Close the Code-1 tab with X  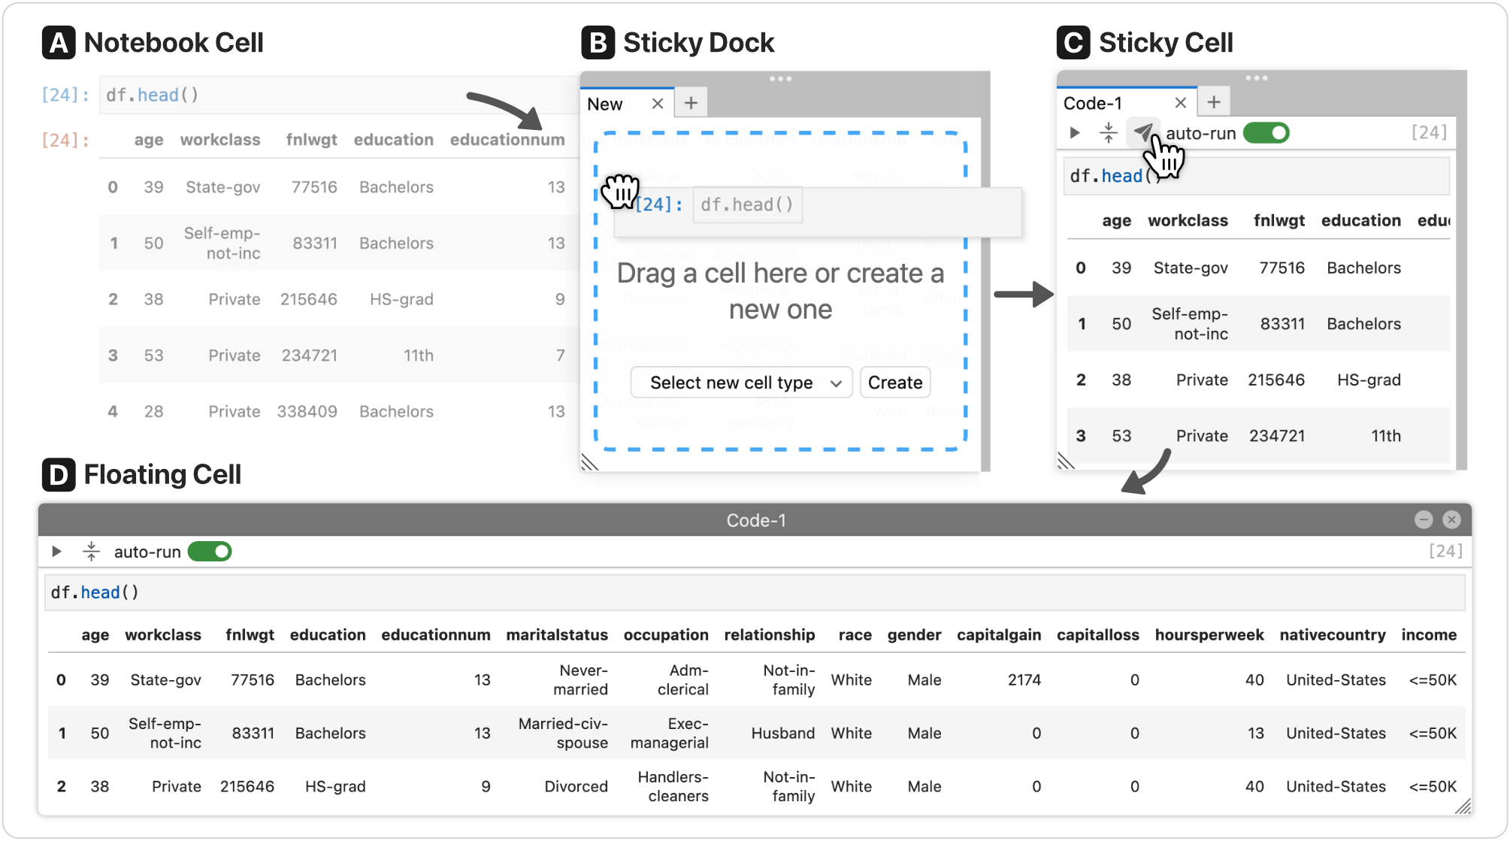pos(1180,103)
